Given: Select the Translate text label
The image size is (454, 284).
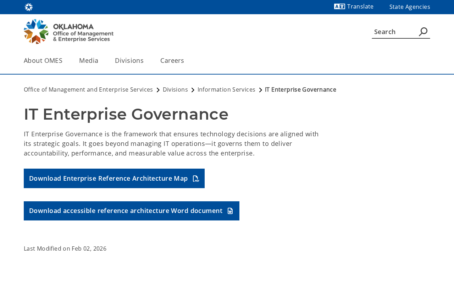Looking at the screenshot, I should pyautogui.click(x=360, y=6).
